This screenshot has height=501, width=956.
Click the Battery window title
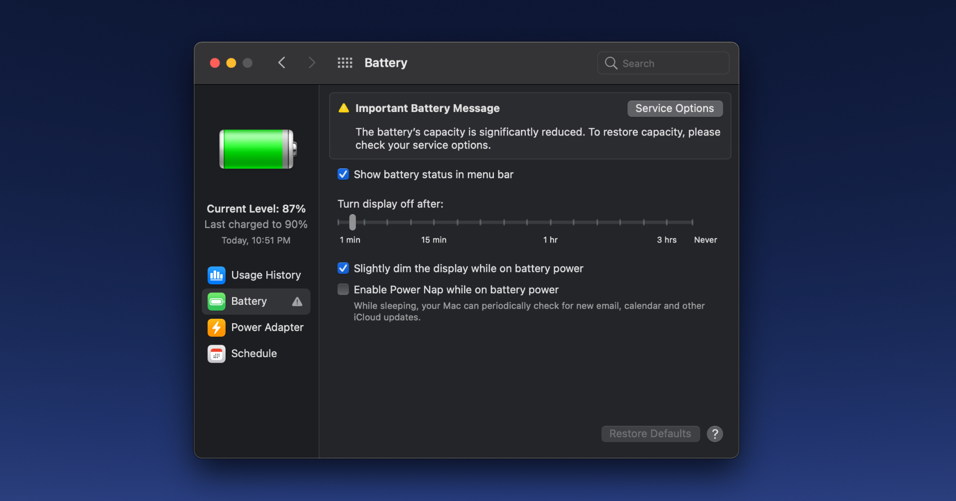(x=386, y=63)
